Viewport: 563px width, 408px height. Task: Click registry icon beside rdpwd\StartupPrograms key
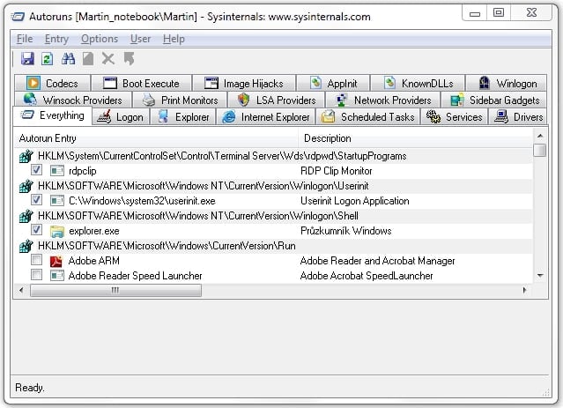coord(26,156)
